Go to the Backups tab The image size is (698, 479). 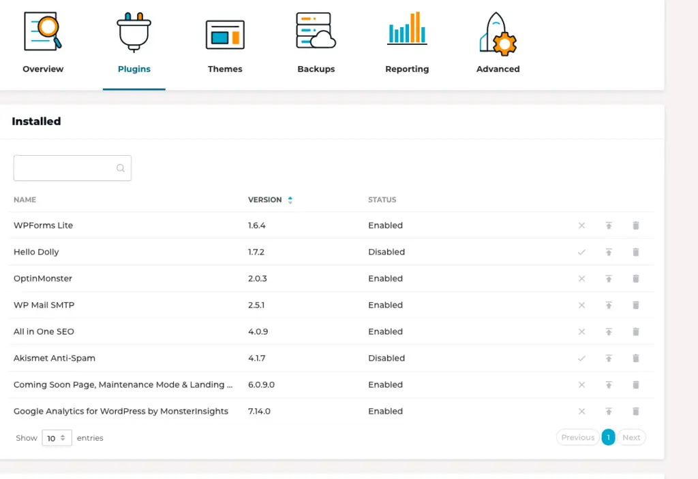click(x=316, y=44)
